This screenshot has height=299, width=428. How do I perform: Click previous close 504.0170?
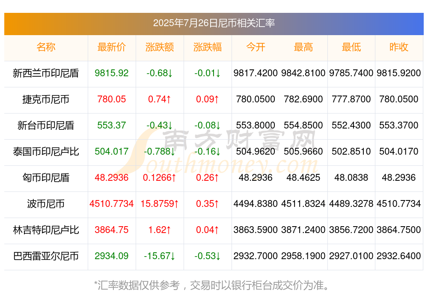pos(399,151)
